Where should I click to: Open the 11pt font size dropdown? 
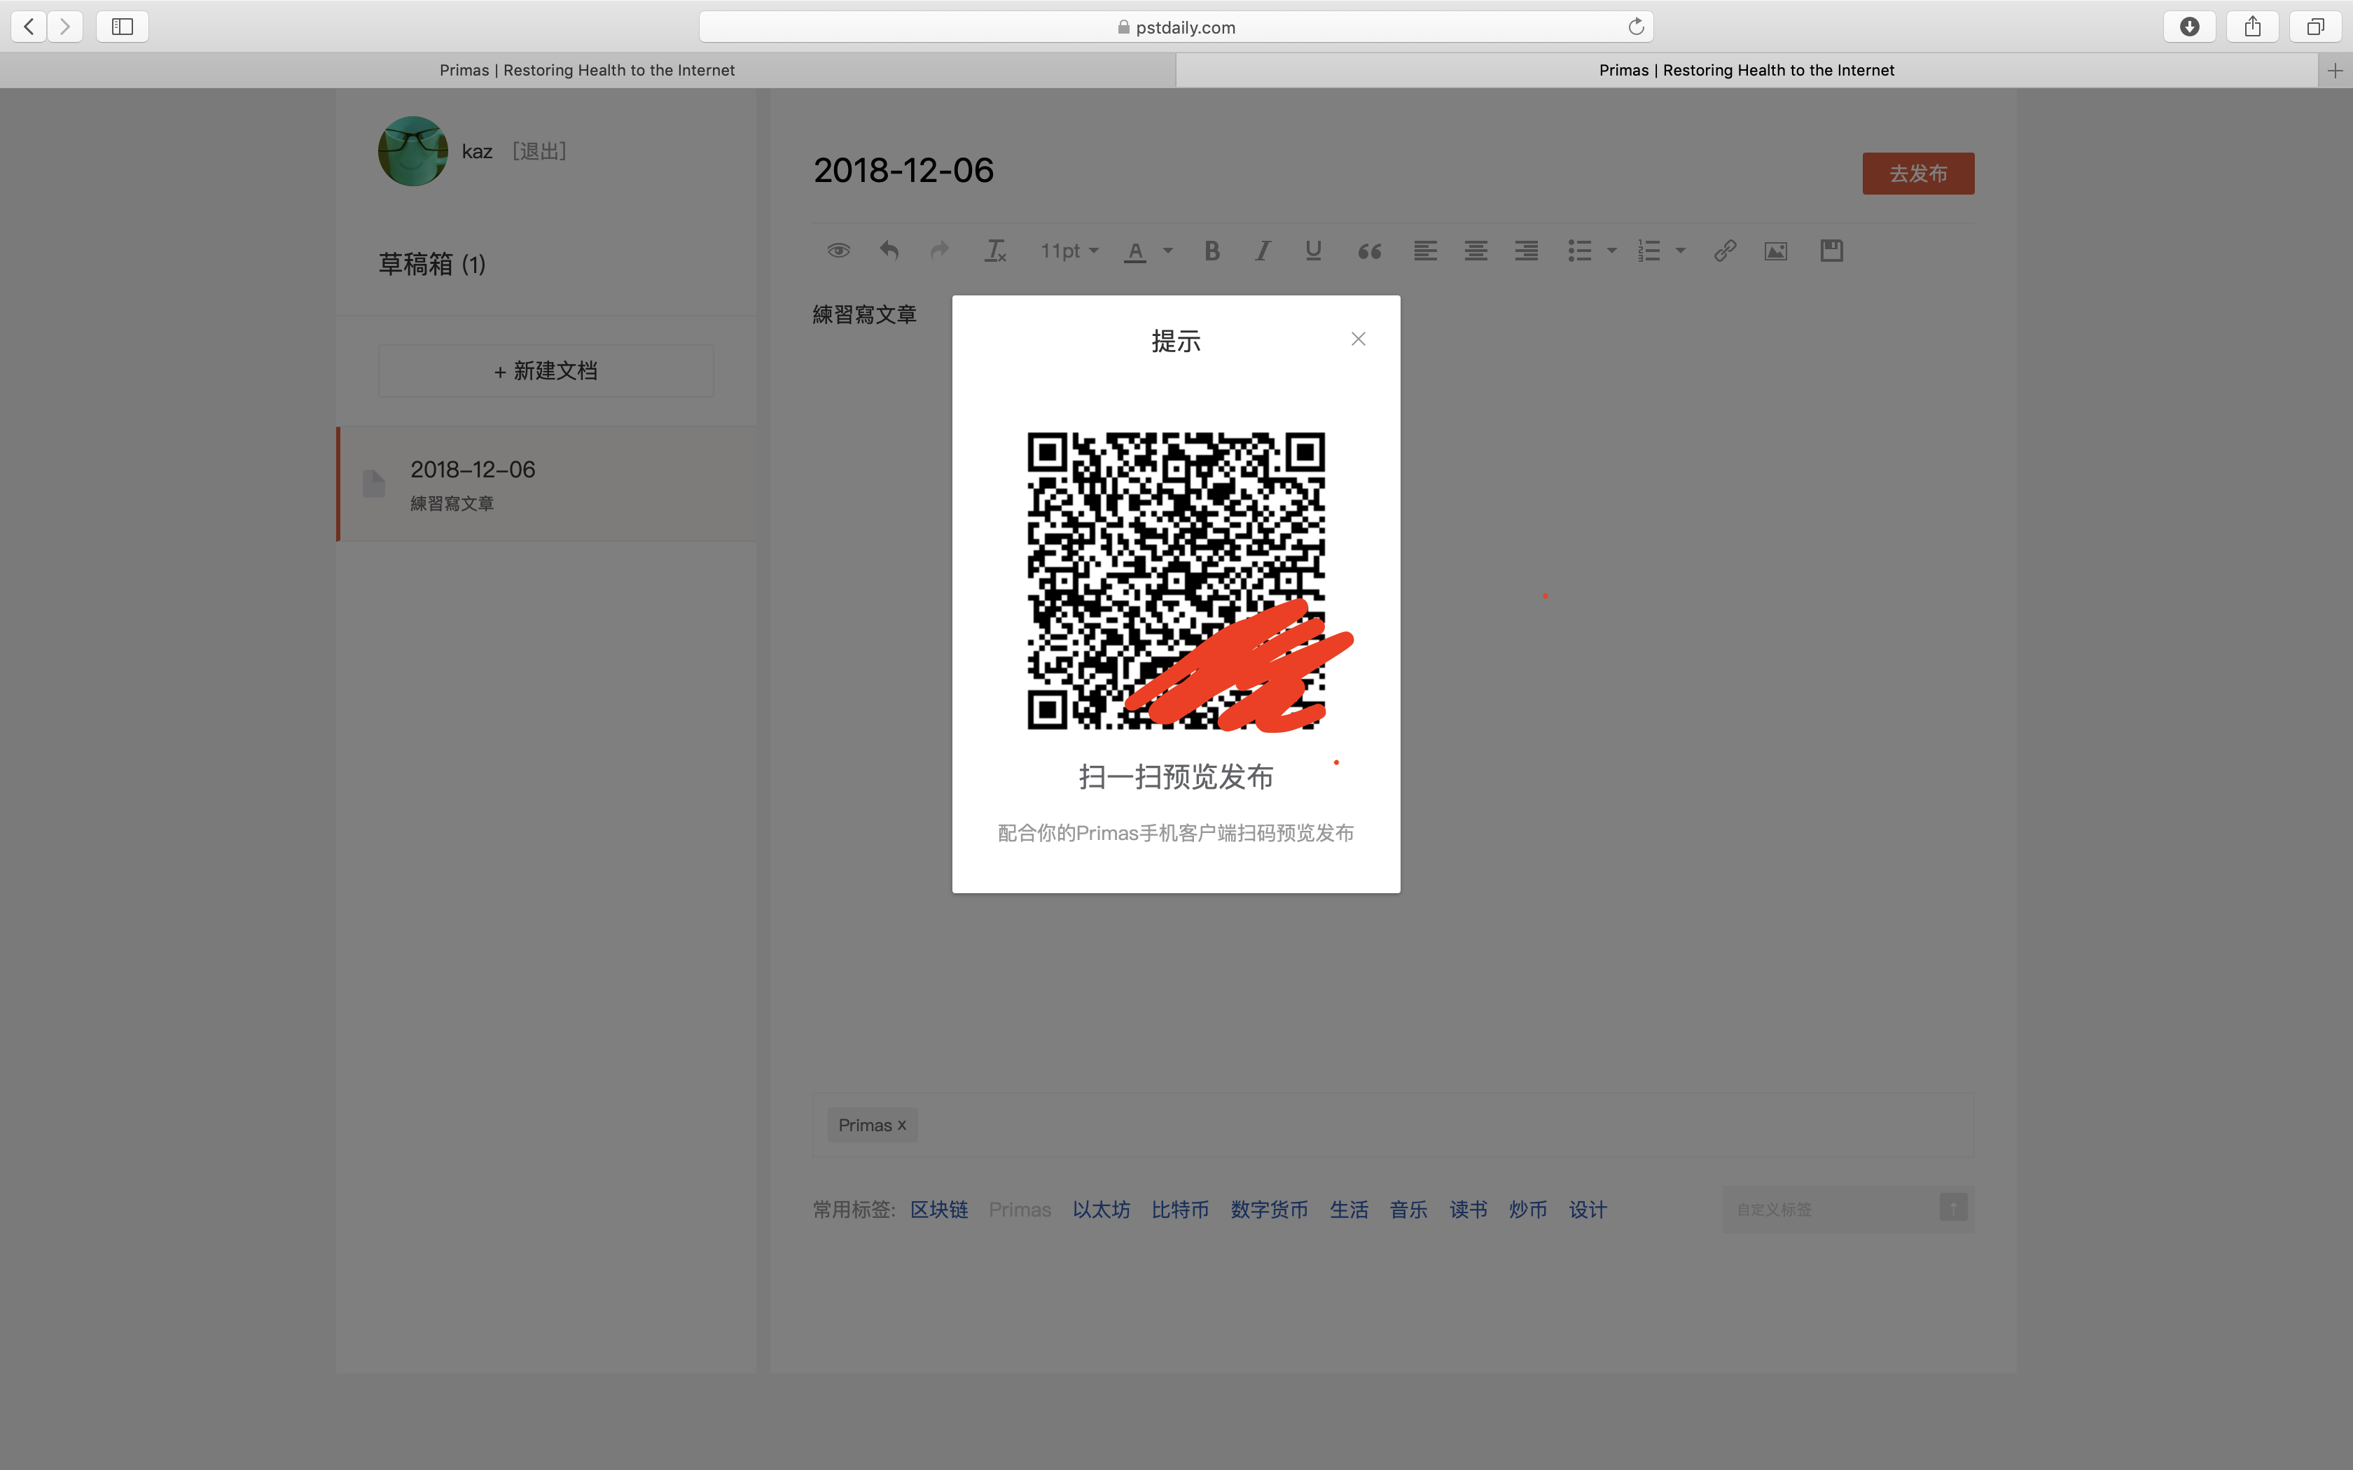coord(1069,251)
